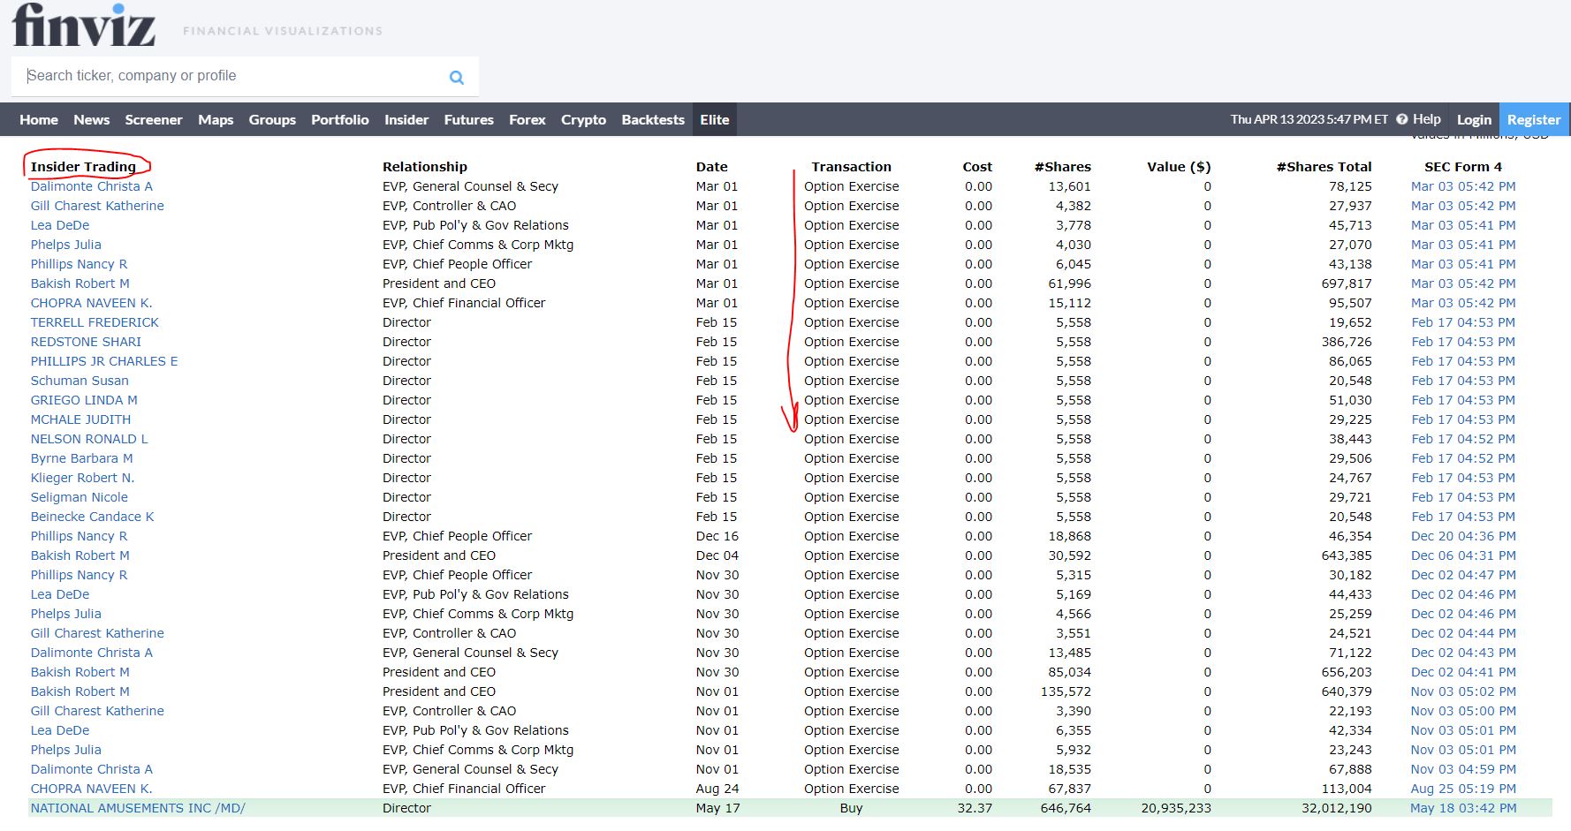Open NATIONAL AMUSEMENTS INC /MD/ link

[x=138, y=808]
